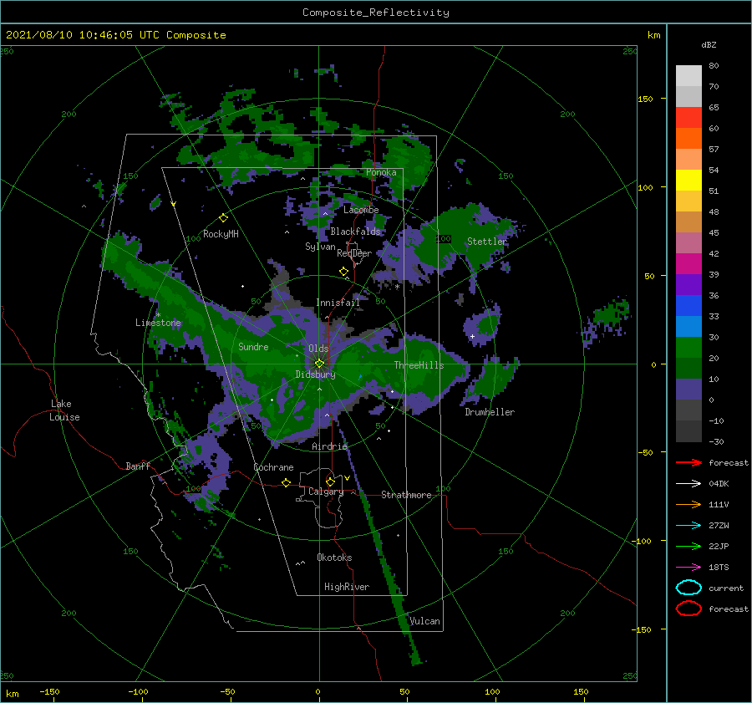The width and height of the screenshot is (752, 703).
Task: Click the orange 111V arrow icon
Action: point(688,504)
